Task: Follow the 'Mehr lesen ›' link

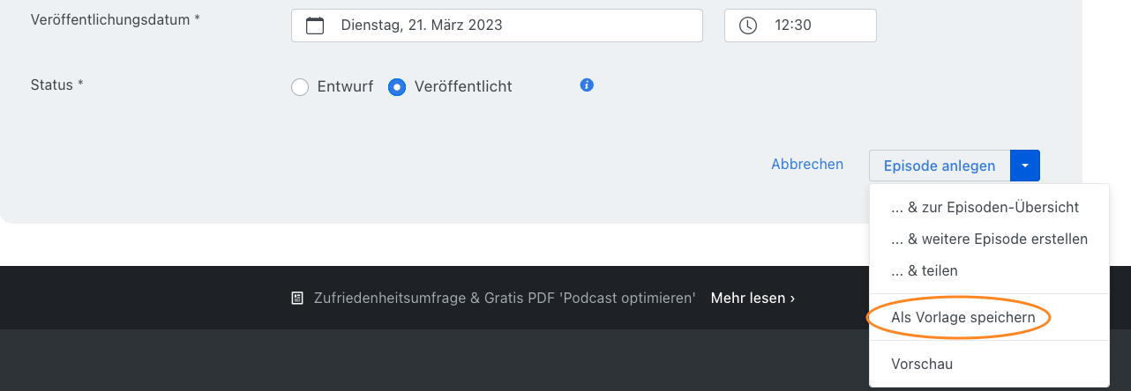Action: tap(753, 299)
